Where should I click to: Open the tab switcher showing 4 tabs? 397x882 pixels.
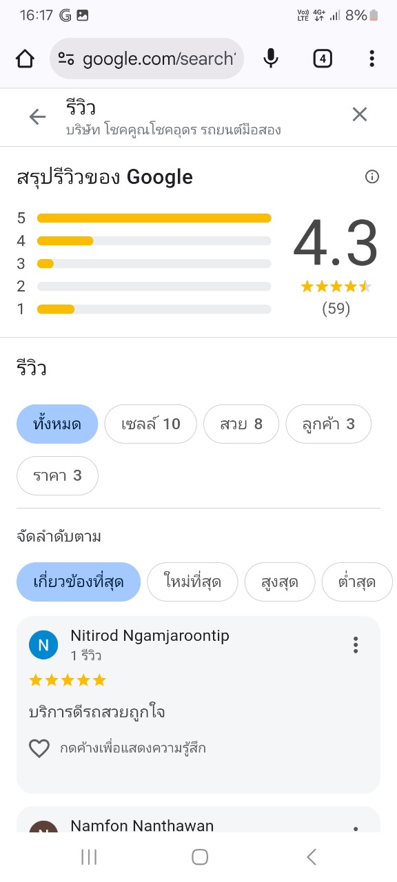pyautogui.click(x=322, y=59)
